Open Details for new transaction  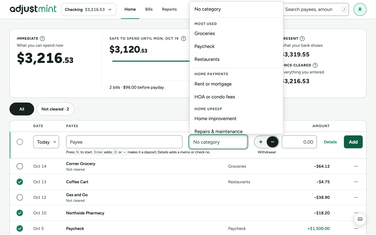point(330,142)
